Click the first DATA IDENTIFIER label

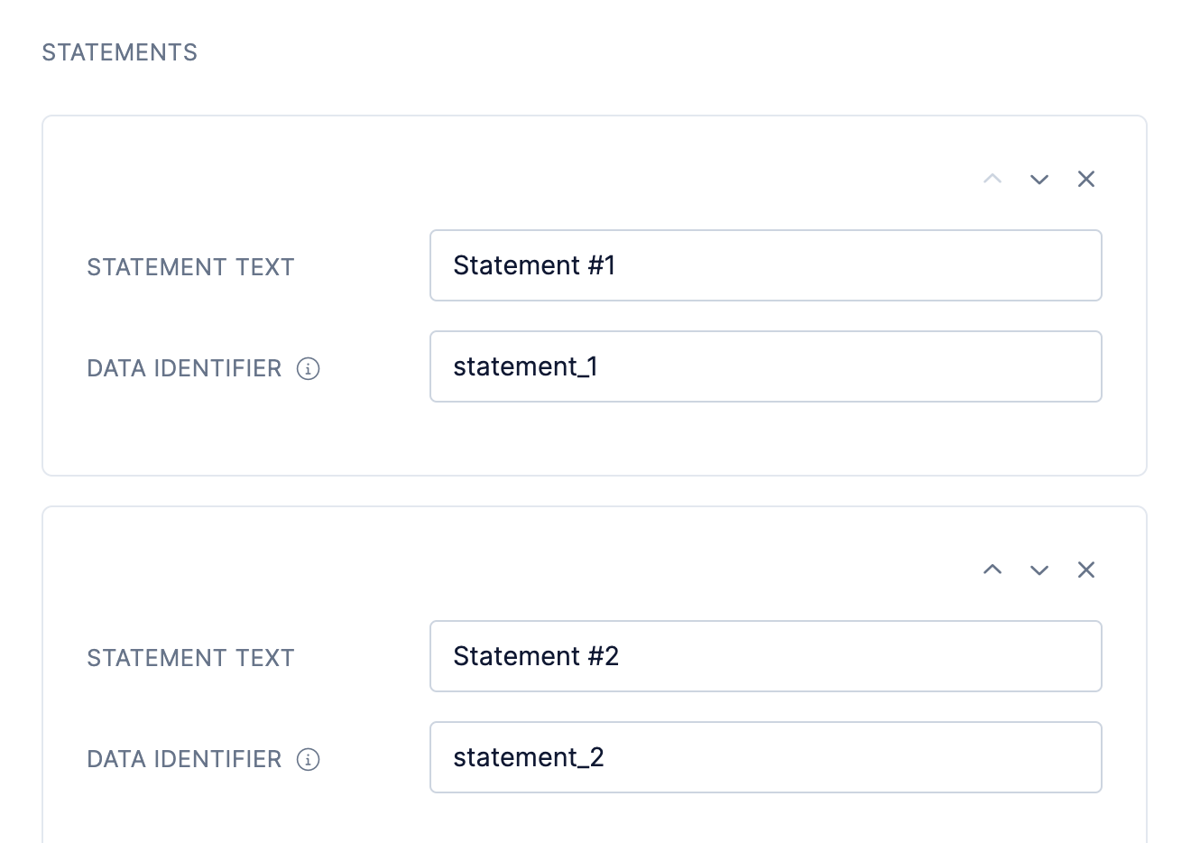click(184, 368)
